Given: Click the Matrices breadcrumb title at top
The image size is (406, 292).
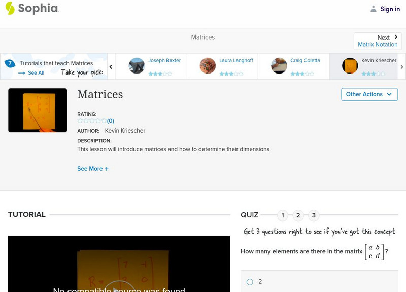Looking at the screenshot, I should [x=203, y=37].
